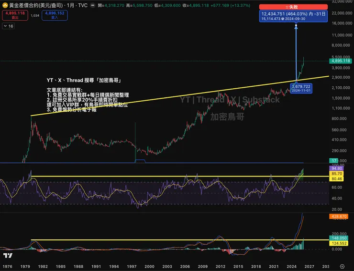
Task: Click the 2024 label on time axis
Action: (x=291, y=267)
